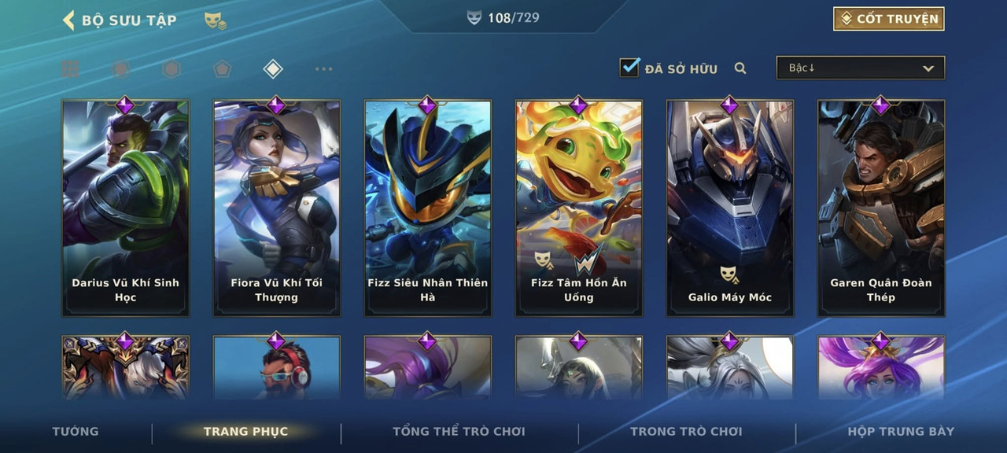
Task: Open the skin search magnifier
Action: [740, 68]
